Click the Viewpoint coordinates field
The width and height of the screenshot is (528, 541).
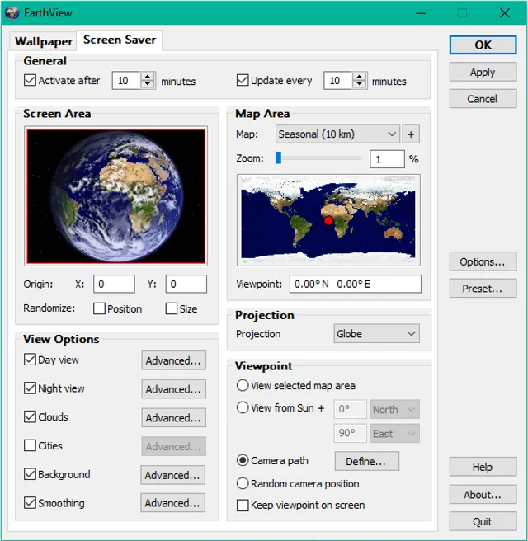pyautogui.click(x=355, y=284)
